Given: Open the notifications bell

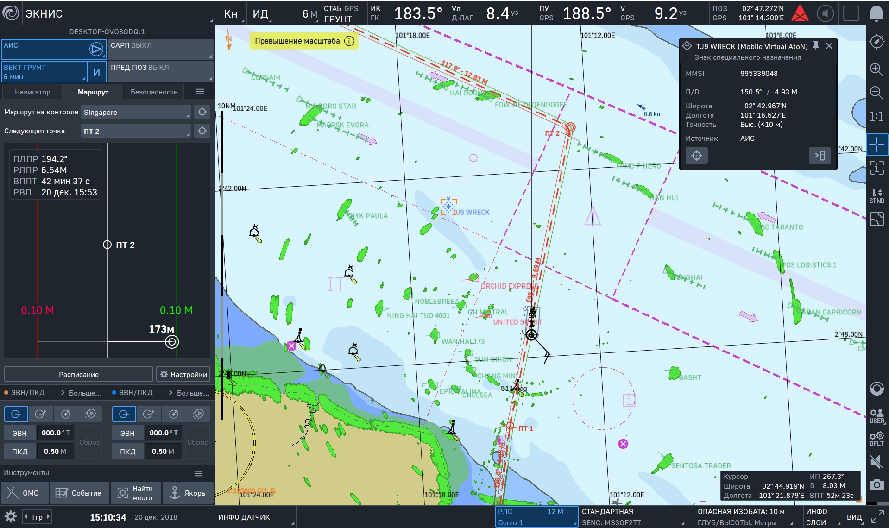Looking at the screenshot, I should [876, 14].
